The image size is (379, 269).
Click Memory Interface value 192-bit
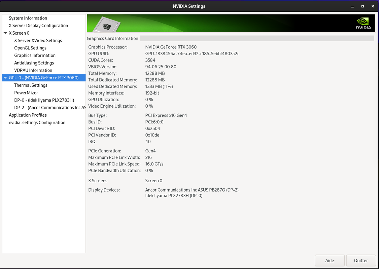[152, 93]
